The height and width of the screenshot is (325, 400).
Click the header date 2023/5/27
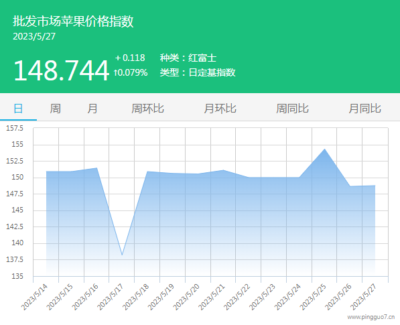[34, 36]
